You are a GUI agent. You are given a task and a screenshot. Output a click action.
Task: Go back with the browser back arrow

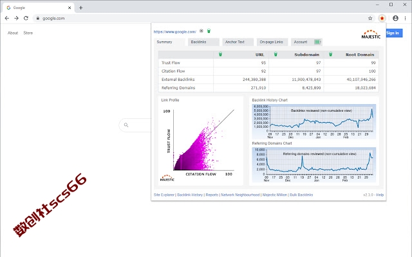(7, 18)
